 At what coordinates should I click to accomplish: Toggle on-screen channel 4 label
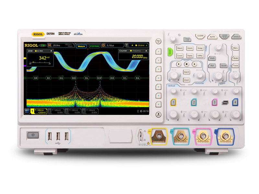90,111
